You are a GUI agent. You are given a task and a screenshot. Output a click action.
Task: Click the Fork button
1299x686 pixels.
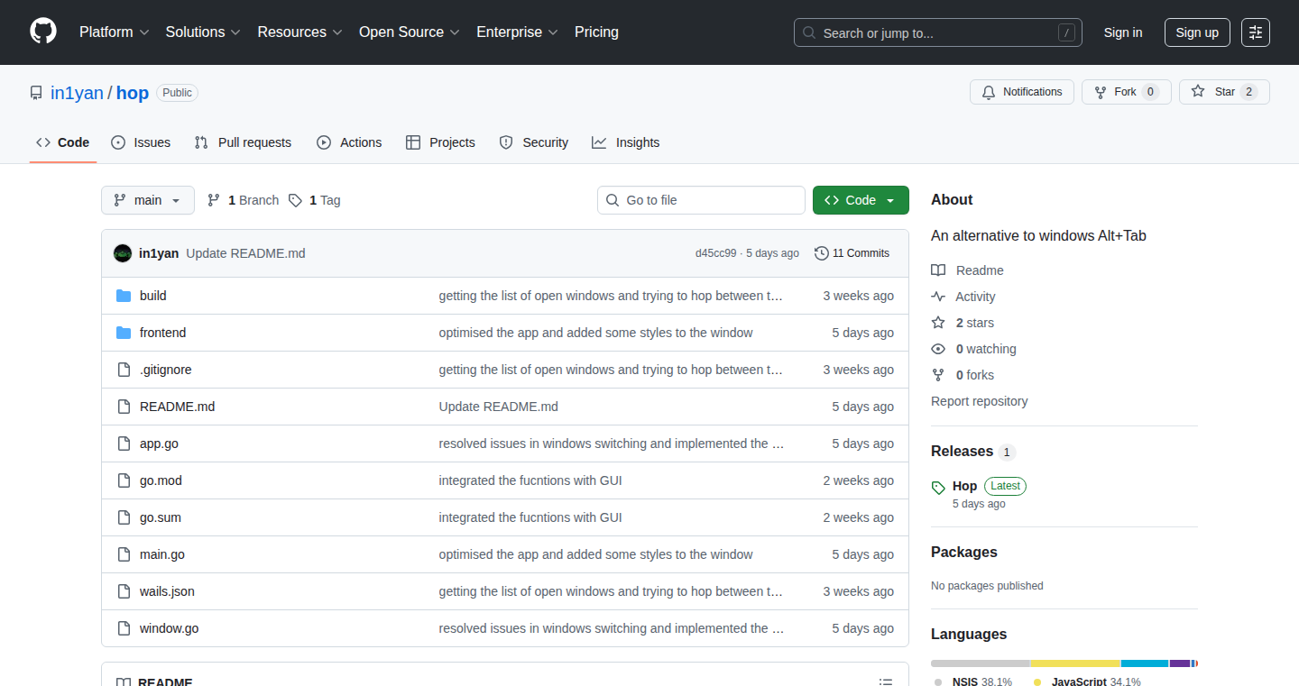(1126, 92)
